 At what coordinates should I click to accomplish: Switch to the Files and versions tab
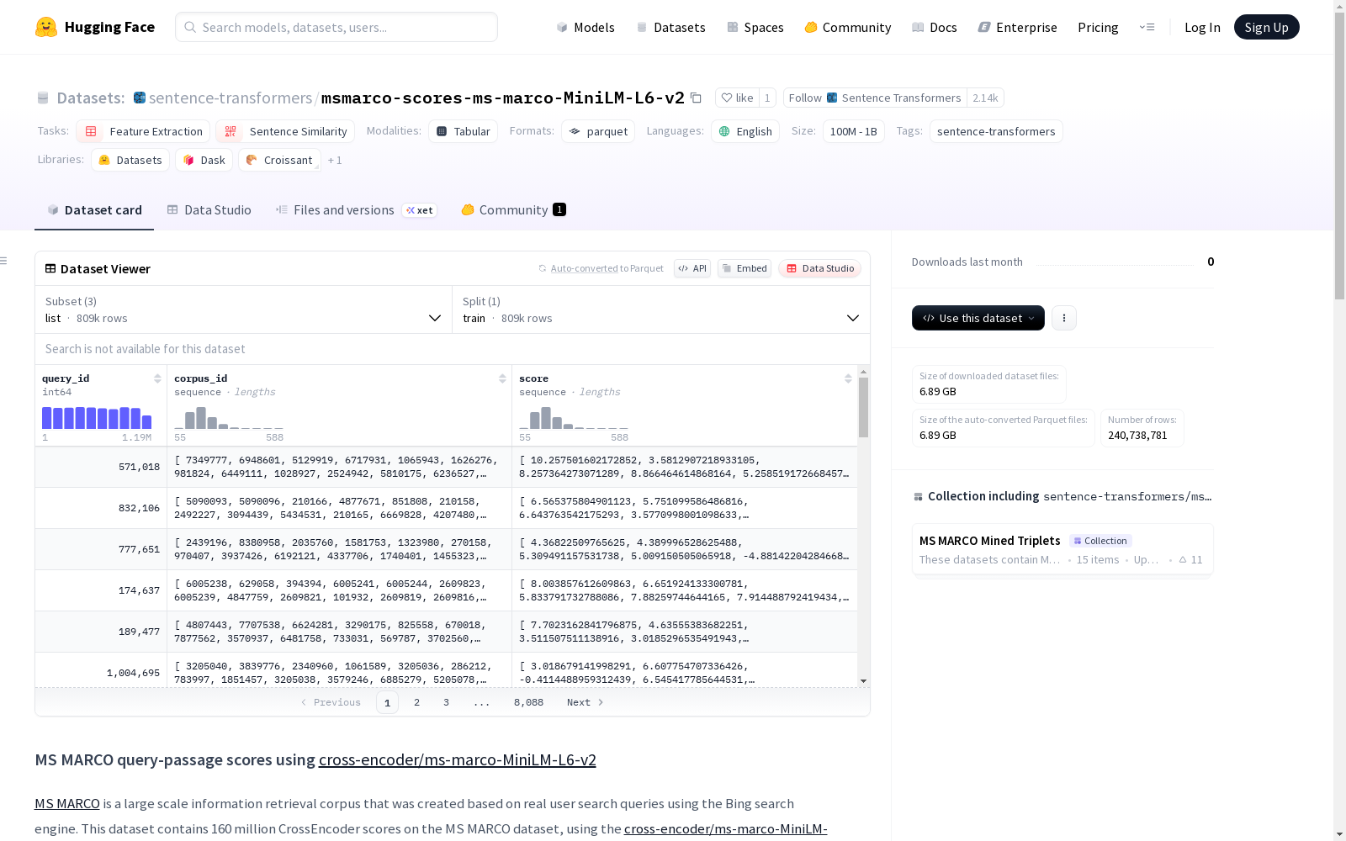(356, 210)
